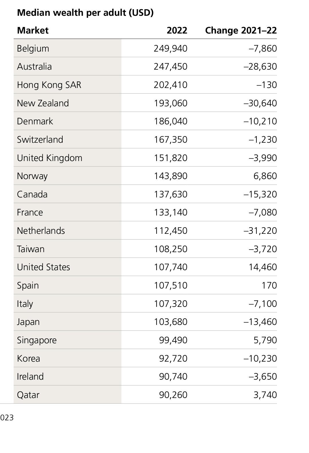Select the Belgium market cell
This screenshot has width=309, height=453.
click(33, 48)
